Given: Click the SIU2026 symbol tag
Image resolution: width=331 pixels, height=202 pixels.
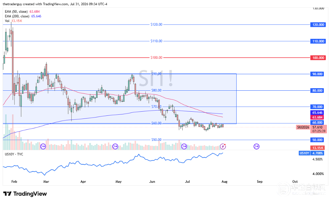Looking at the screenshot, I should (303, 127).
